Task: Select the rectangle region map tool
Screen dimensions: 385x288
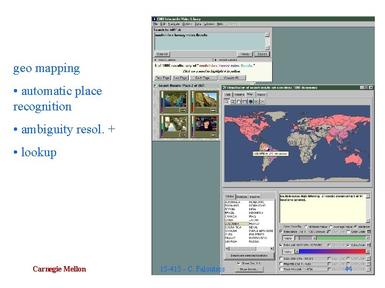Action: (x=244, y=101)
